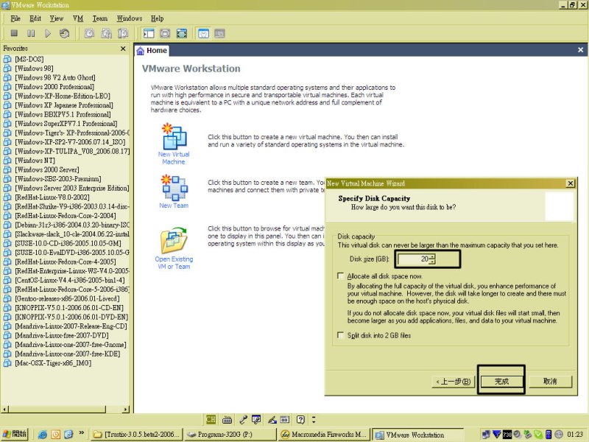The image size is (589, 442).
Task: Click the 上一步(B) back button
Action: click(454, 382)
